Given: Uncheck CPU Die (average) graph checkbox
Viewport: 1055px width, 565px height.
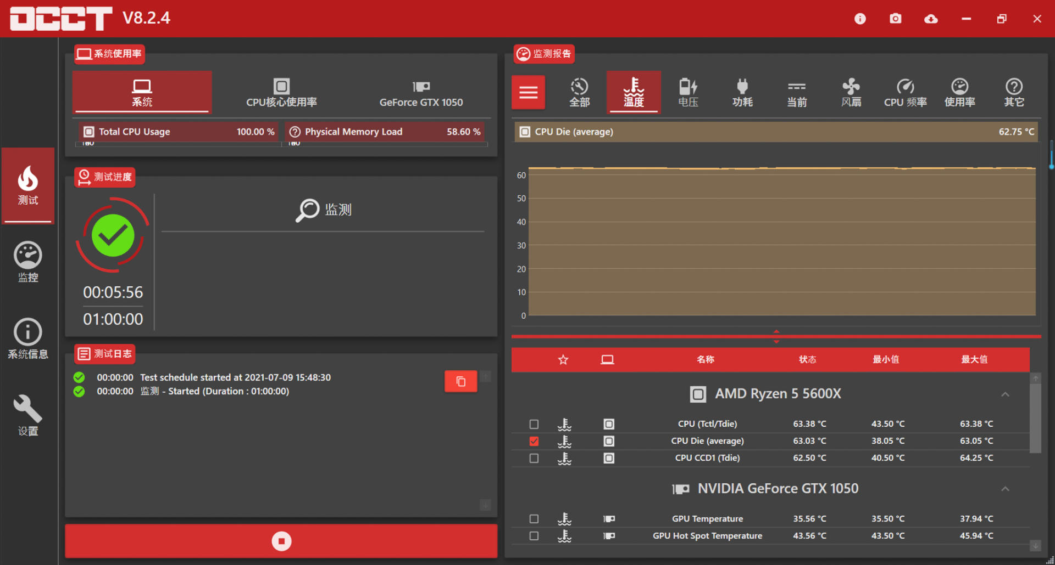Looking at the screenshot, I should pyautogui.click(x=534, y=441).
